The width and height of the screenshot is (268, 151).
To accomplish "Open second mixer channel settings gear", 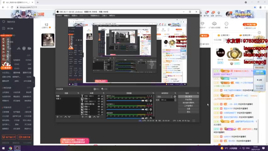I will click(151, 109).
